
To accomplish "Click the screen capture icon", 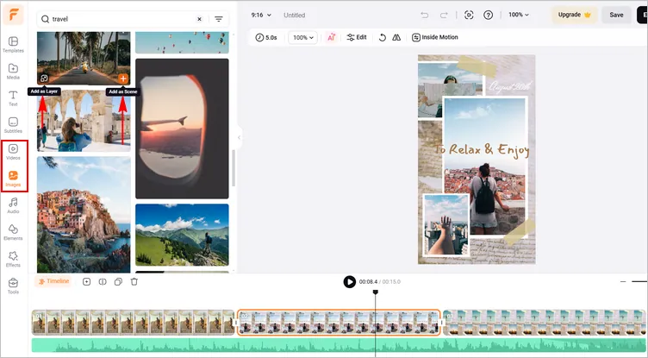I will [469, 15].
